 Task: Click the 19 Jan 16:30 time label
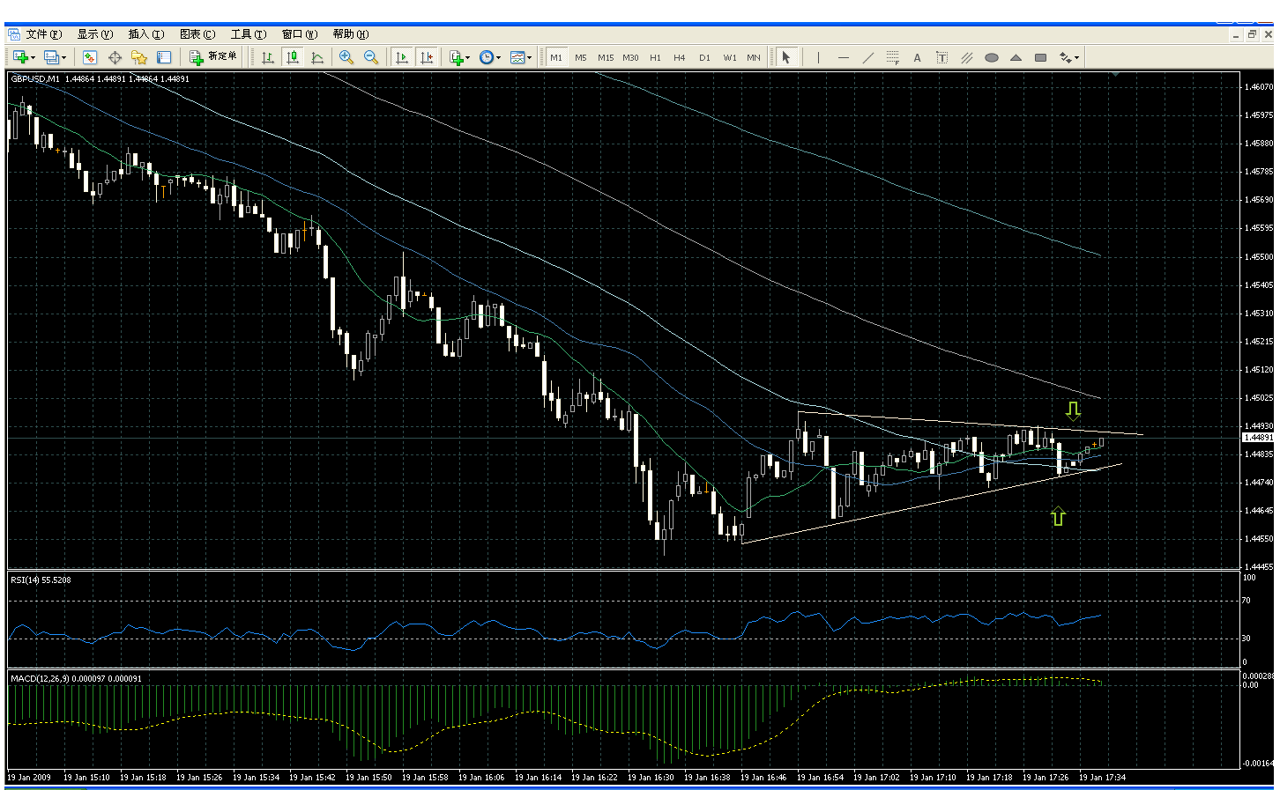click(651, 778)
